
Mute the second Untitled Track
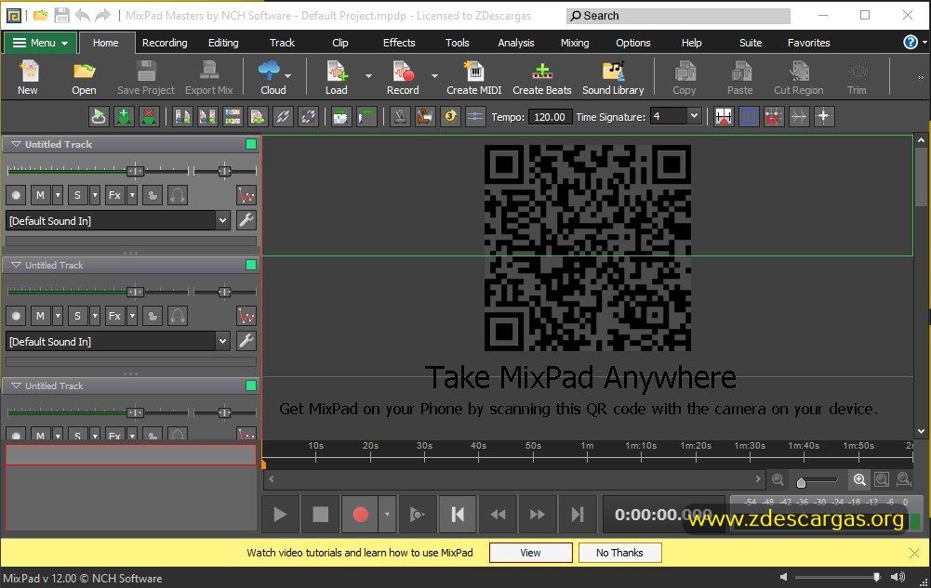[40, 316]
